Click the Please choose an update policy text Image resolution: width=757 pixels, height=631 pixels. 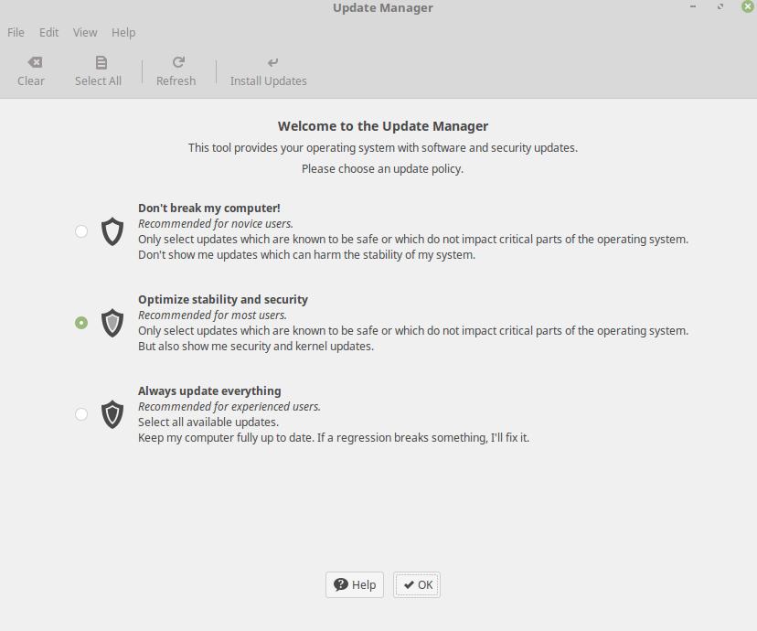click(382, 169)
